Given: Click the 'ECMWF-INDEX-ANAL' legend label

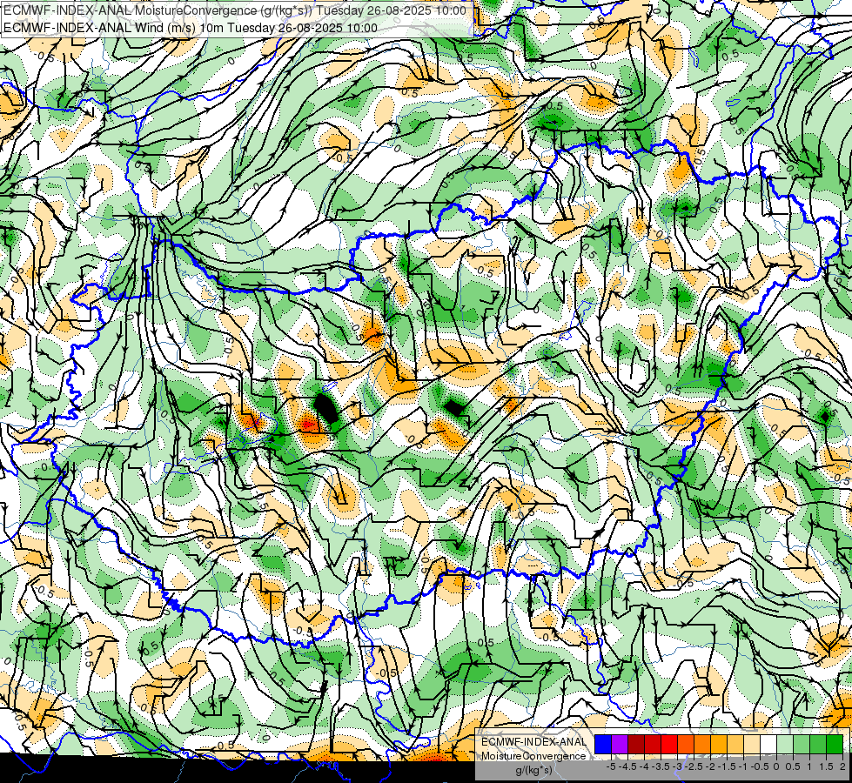Looking at the screenshot, I should coord(533,742).
